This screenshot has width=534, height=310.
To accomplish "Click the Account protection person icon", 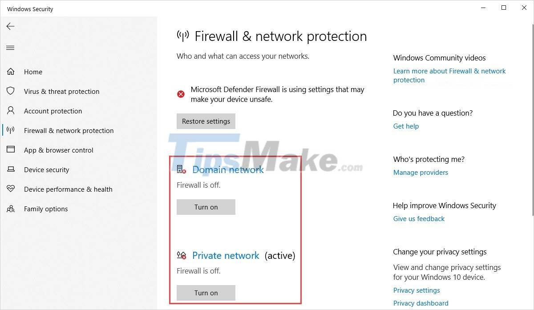I will click(11, 111).
